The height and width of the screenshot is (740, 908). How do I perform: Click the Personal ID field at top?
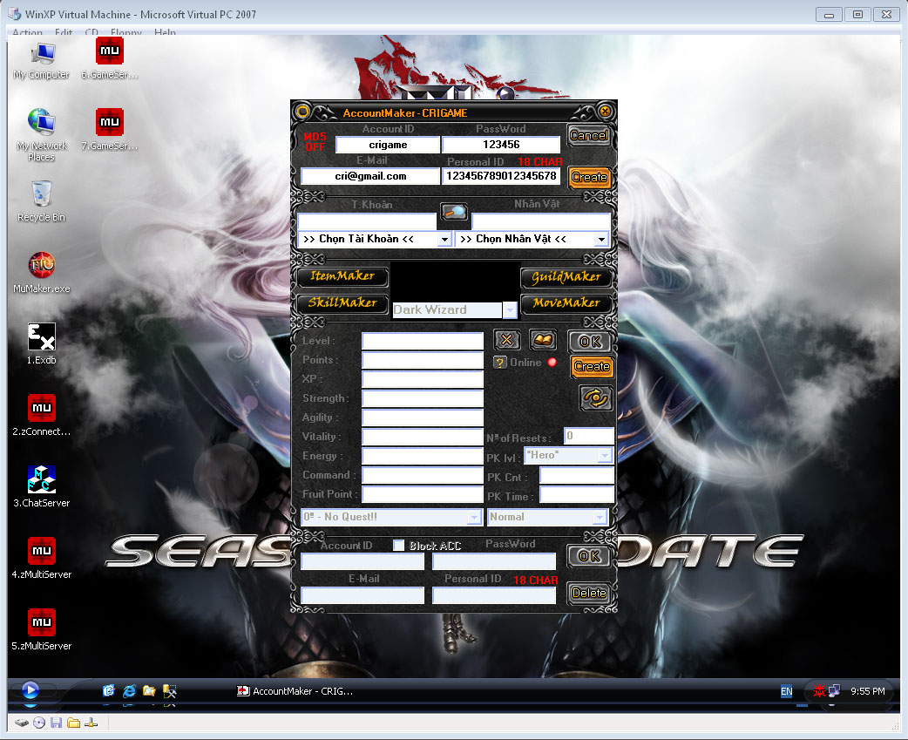tap(501, 176)
